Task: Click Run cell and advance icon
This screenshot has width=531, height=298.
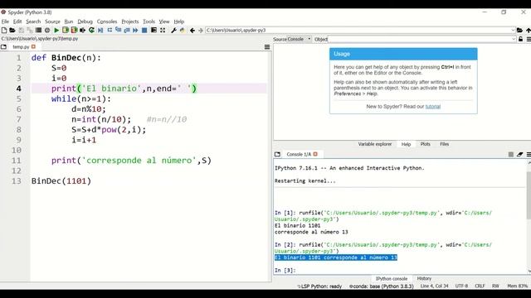Action: point(74,31)
